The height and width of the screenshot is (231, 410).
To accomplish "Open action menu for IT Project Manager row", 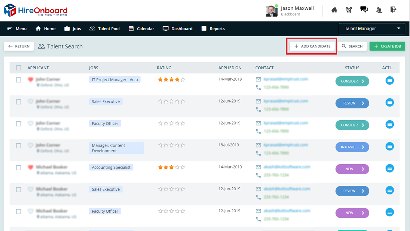I will pos(389,81).
